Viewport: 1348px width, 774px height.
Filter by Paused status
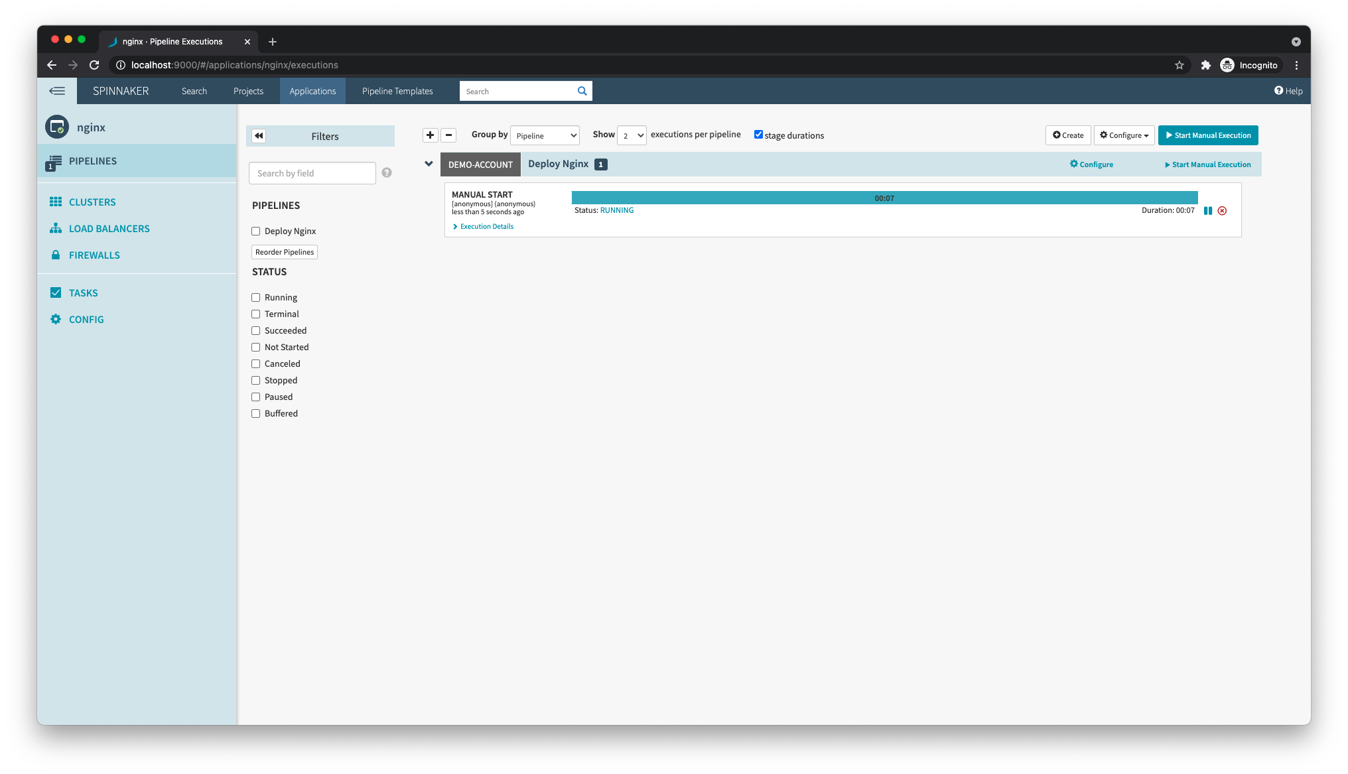[x=255, y=397]
